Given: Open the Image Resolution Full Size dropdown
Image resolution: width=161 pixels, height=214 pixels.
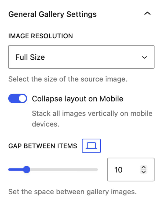Looking at the screenshot, I should coord(81,57).
